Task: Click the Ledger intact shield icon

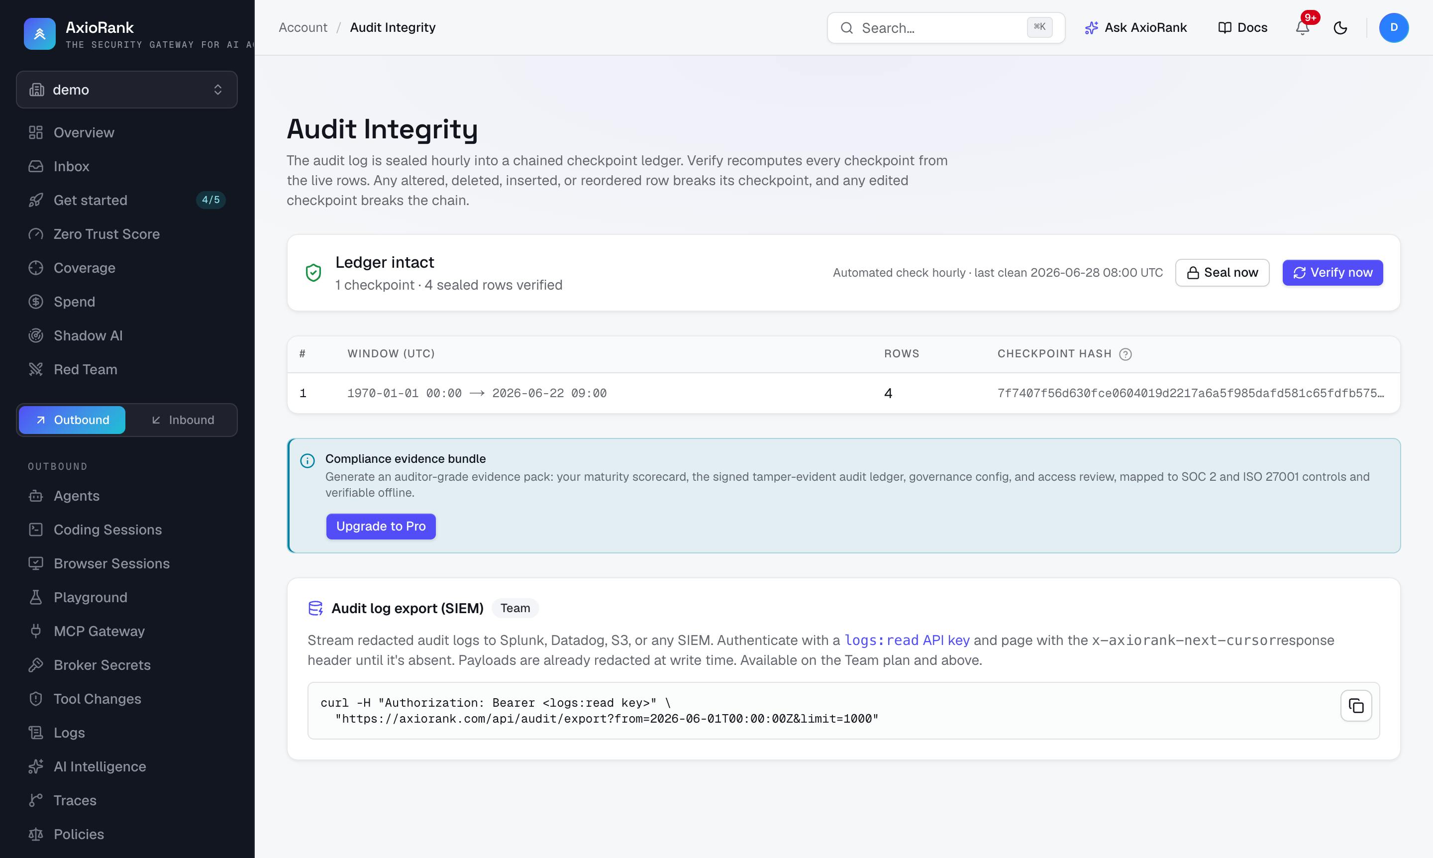Action: (313, 273)
